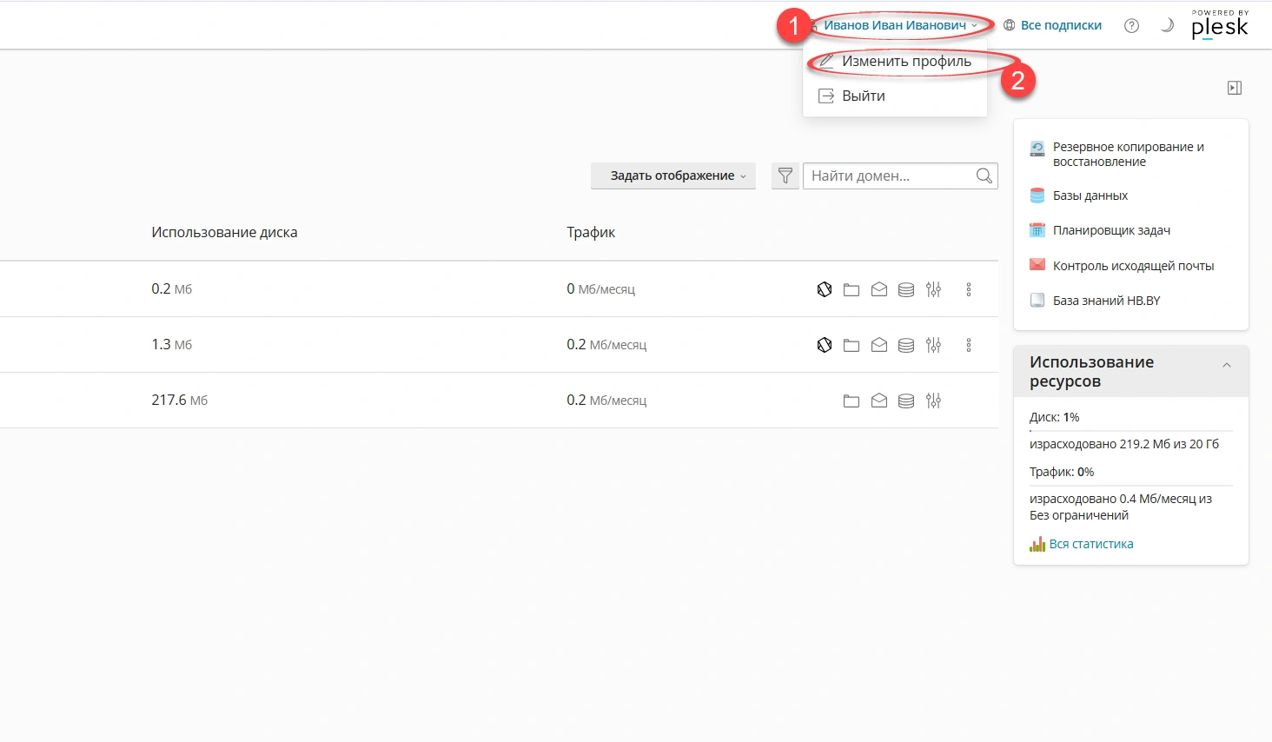Image resolution: width=1272 pixels, height=742 pixels.
Task: Click the search magnifier icon in domain field
Action: point(984,176)
